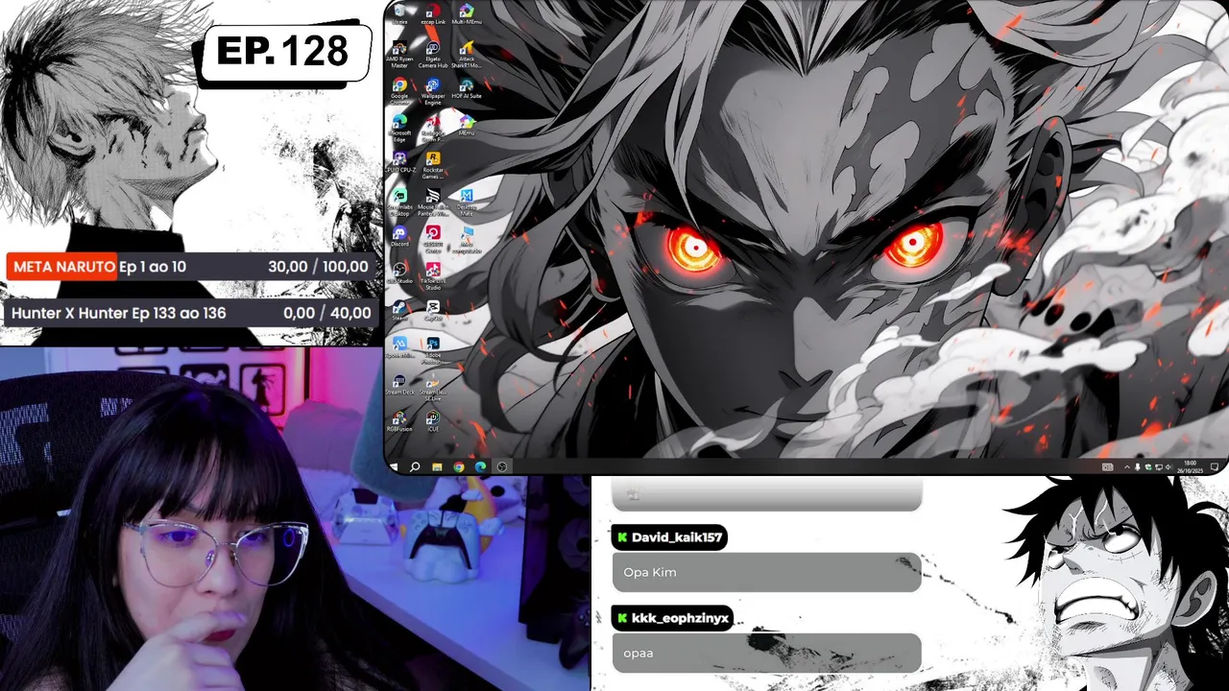This screenshot has width=1229, height=691.
Task: Open the volume speaker icon in the tray
Action: point(1168,466)
